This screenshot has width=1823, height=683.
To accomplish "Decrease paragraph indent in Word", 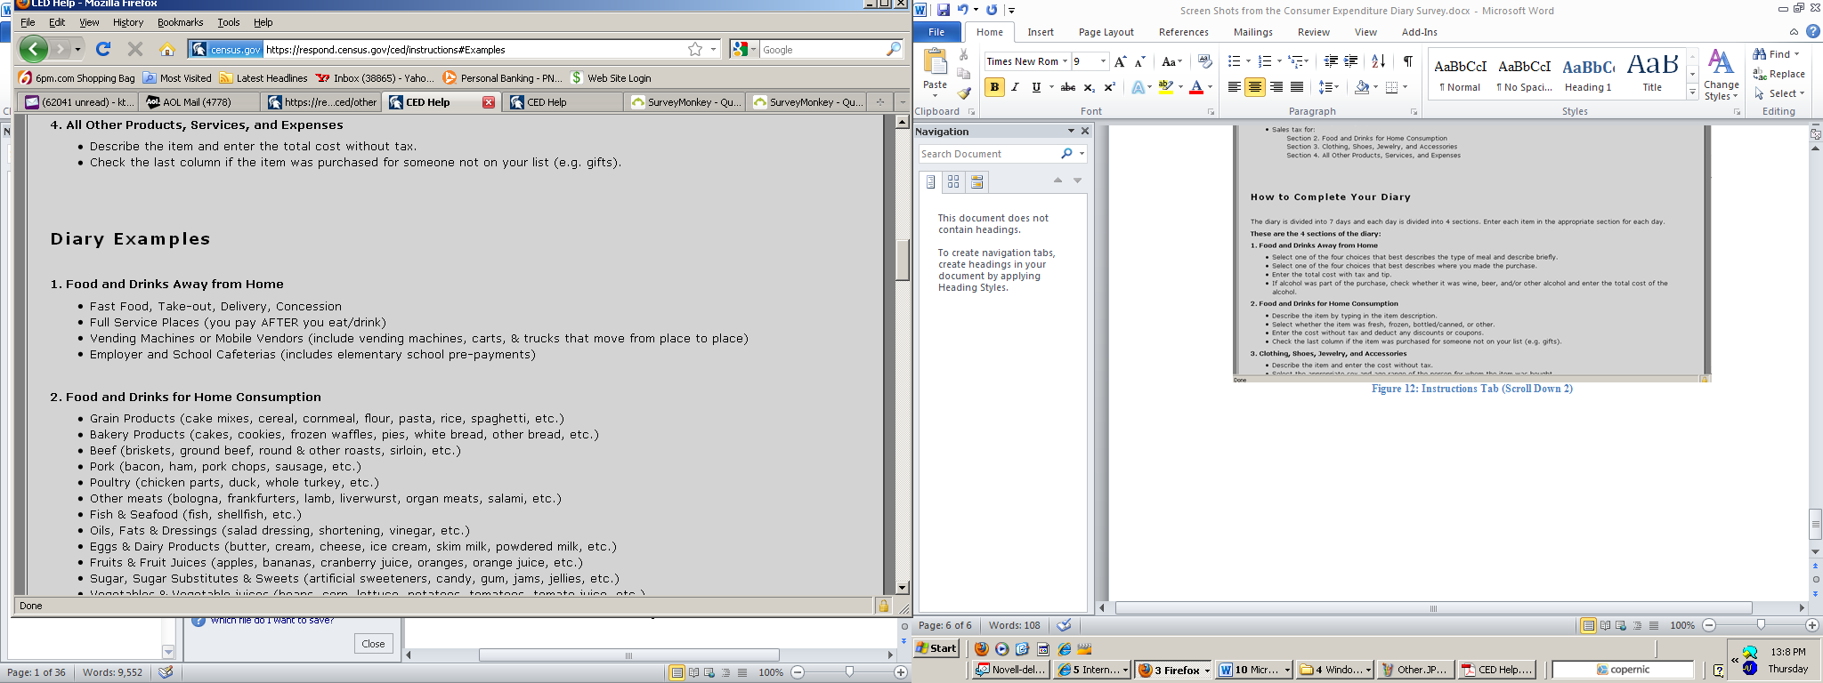I will pos(1331,61).
